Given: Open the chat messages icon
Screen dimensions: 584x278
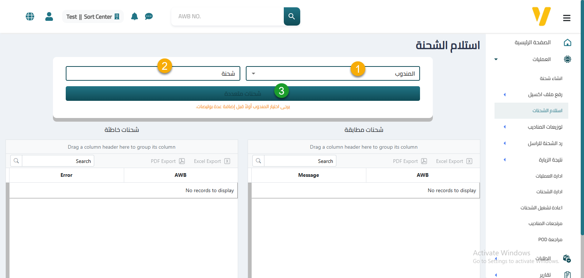Looking at the screenshot, I should (149, 16).
